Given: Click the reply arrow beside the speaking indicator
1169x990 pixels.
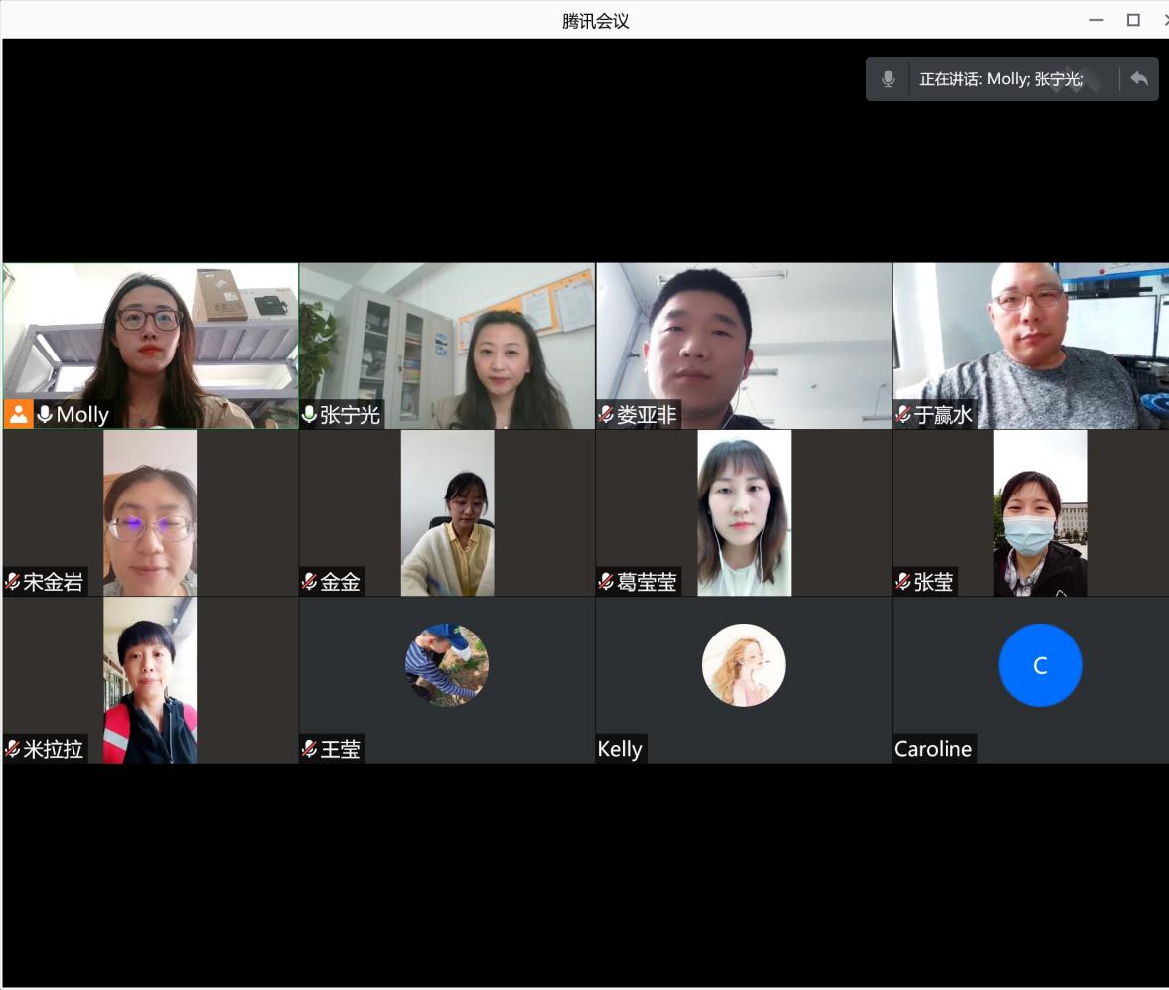Looking at the screenshot, I should tap(1138, 79).
